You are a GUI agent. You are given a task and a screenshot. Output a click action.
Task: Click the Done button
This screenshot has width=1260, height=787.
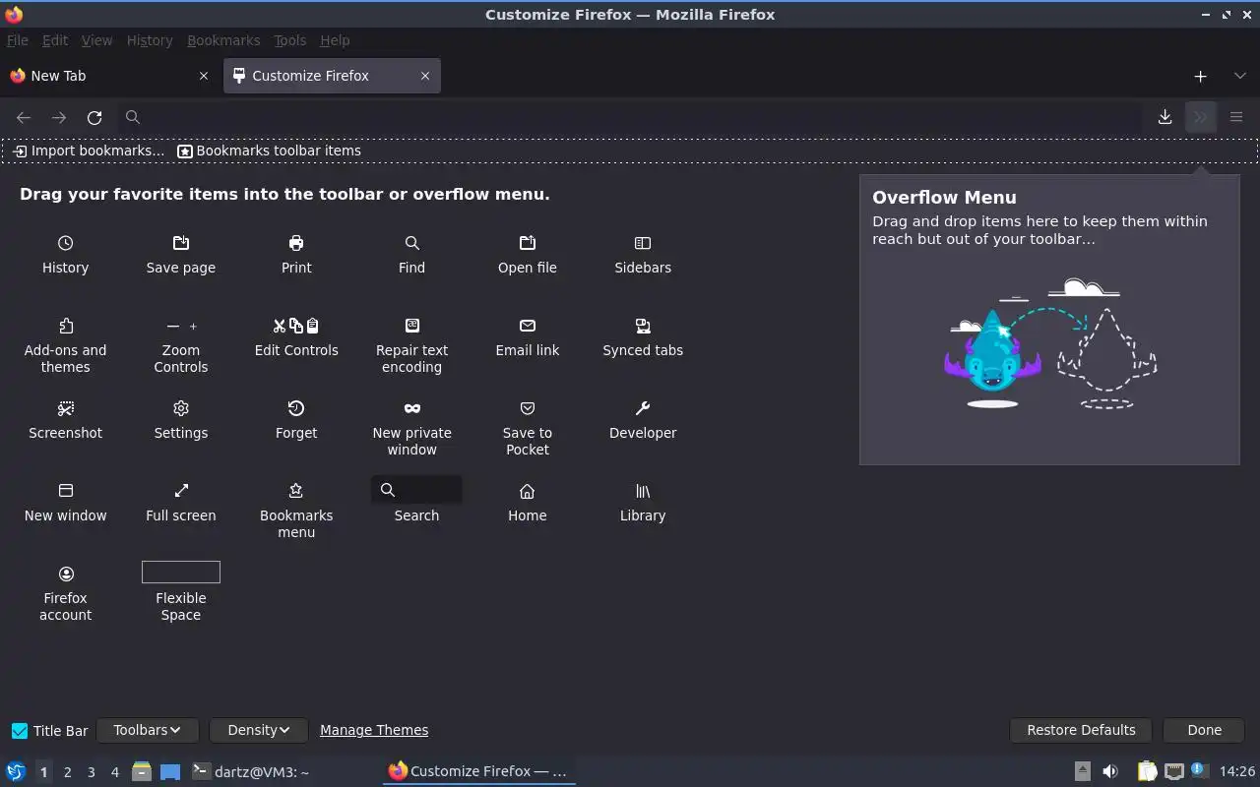(1204, 730)
